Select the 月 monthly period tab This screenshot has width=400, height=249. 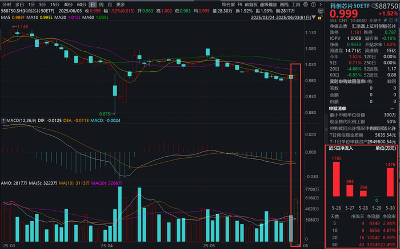tap(110, 5)
